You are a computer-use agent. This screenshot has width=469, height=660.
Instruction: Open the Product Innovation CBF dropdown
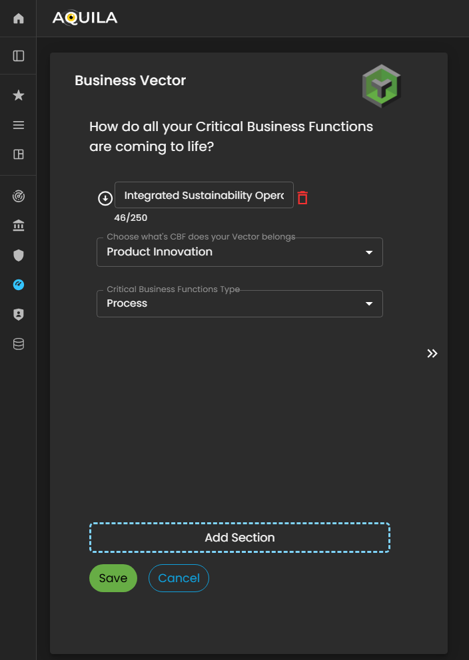click(x=239, y=252)
